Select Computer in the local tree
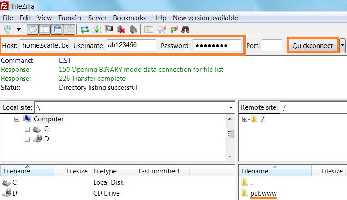This screenshot has width=347, height=200. (x=49, y=119)
